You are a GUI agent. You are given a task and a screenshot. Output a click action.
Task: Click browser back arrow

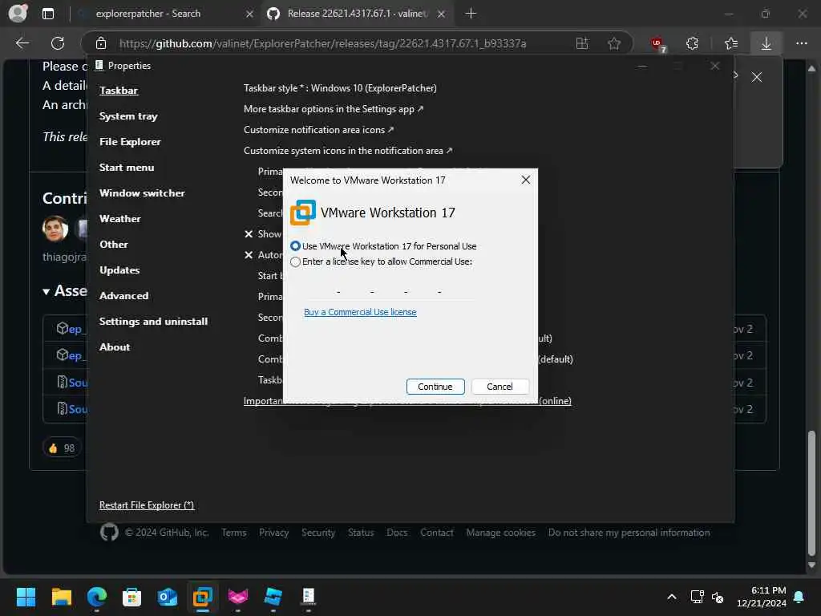pos(22,43)
